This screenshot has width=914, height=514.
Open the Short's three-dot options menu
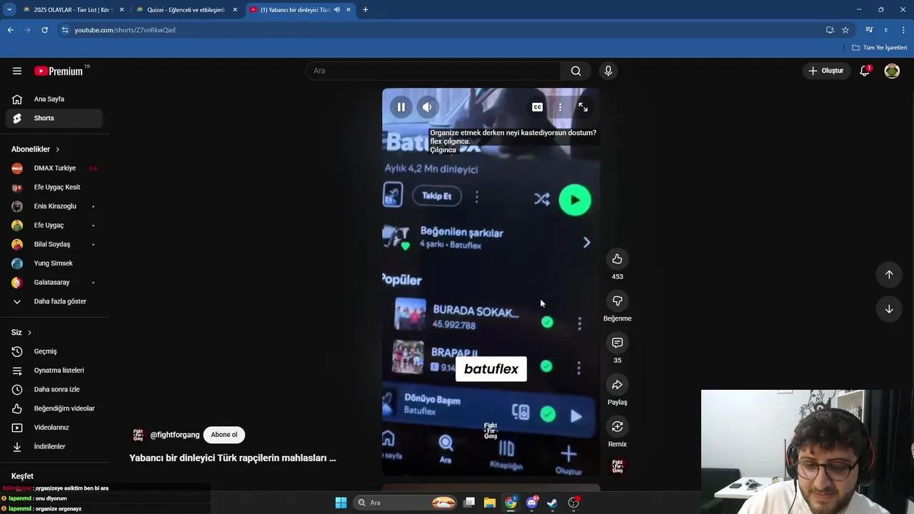pos(560,107)
